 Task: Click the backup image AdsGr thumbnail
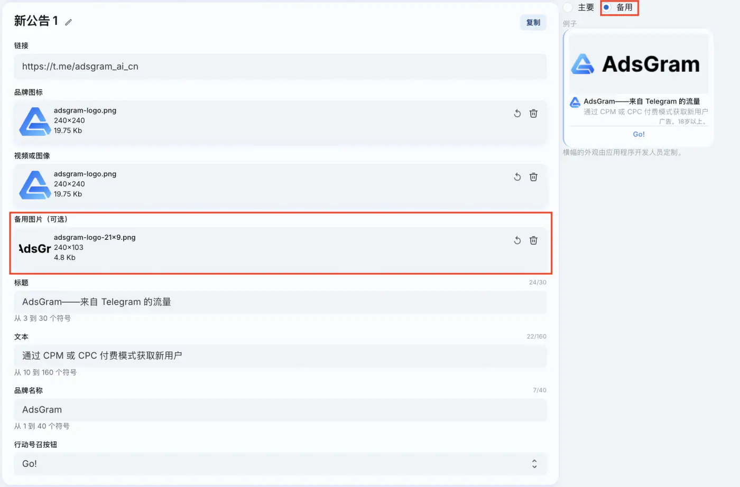(x=35, y=248)
